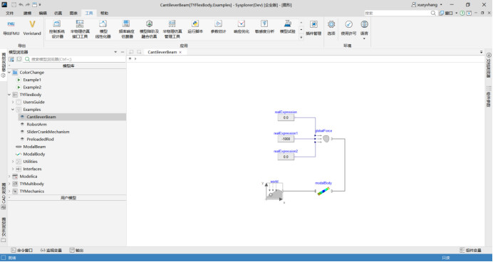Switch to the 仿真 ribbon tab
This screenshot has height=262, width=493.
58,14
